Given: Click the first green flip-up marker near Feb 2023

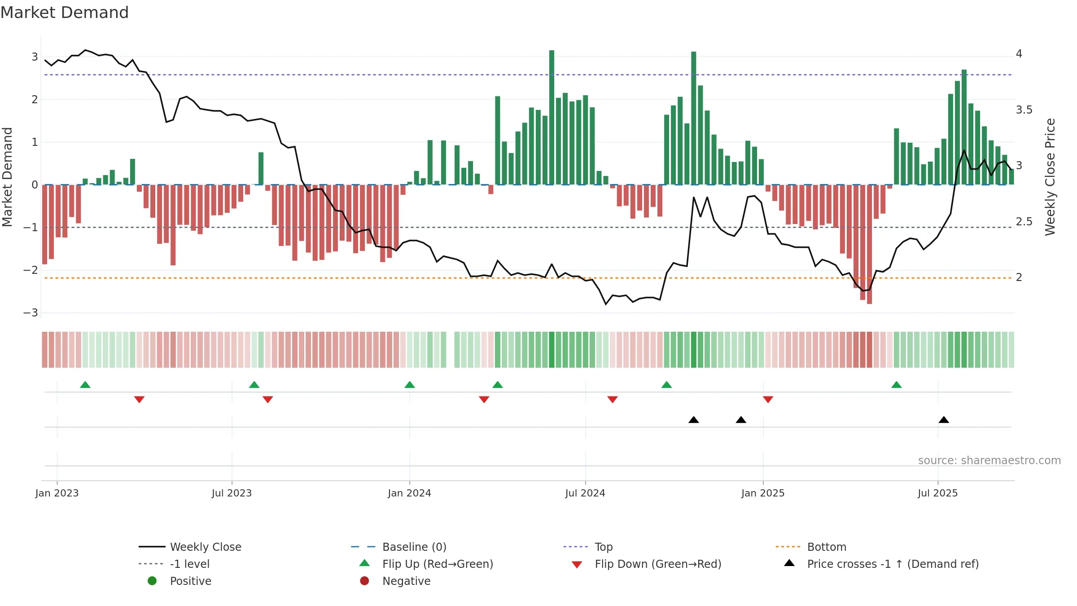Looking at the screenshot, I should pyautogui.click(x=85, y=385).
